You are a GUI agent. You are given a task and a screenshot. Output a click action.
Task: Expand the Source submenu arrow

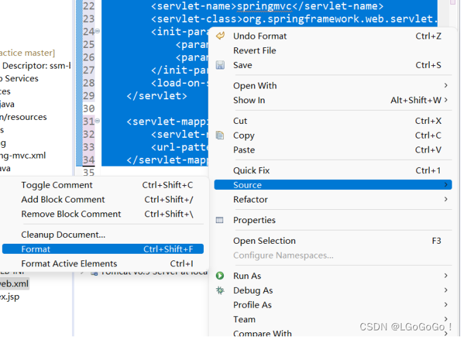[446, 184]
